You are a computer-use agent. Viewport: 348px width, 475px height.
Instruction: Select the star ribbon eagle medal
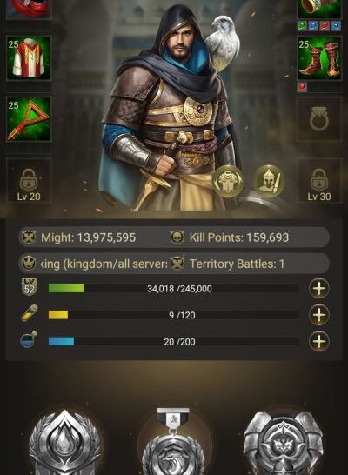[x=173, y=441]
